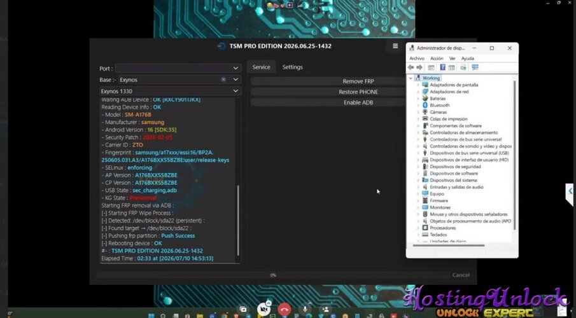
Task: Click the scan for hardware changes icon
Action: pyautogui.click(x=463, y=67)
